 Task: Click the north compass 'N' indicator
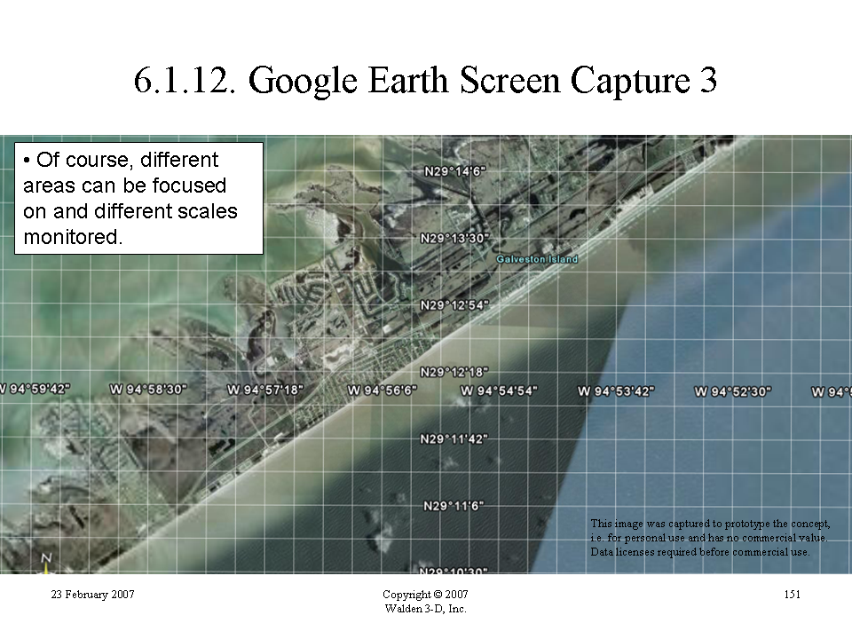coord(46,558)
